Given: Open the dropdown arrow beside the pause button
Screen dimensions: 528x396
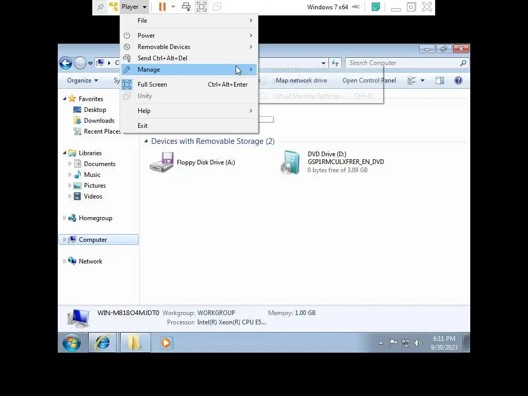Looking at the screenshot, I should 173,7.
